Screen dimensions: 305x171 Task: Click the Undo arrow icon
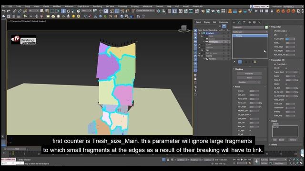click(x=3, y=11)
